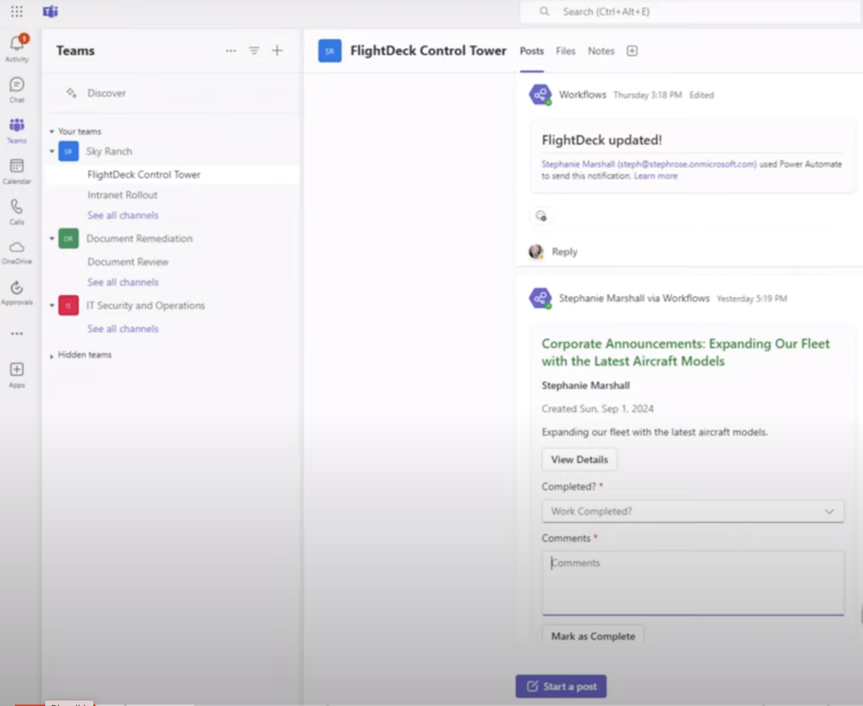
Task: Open the Approvals app icon
Action: pyautogui.click(x=16, y=288)
